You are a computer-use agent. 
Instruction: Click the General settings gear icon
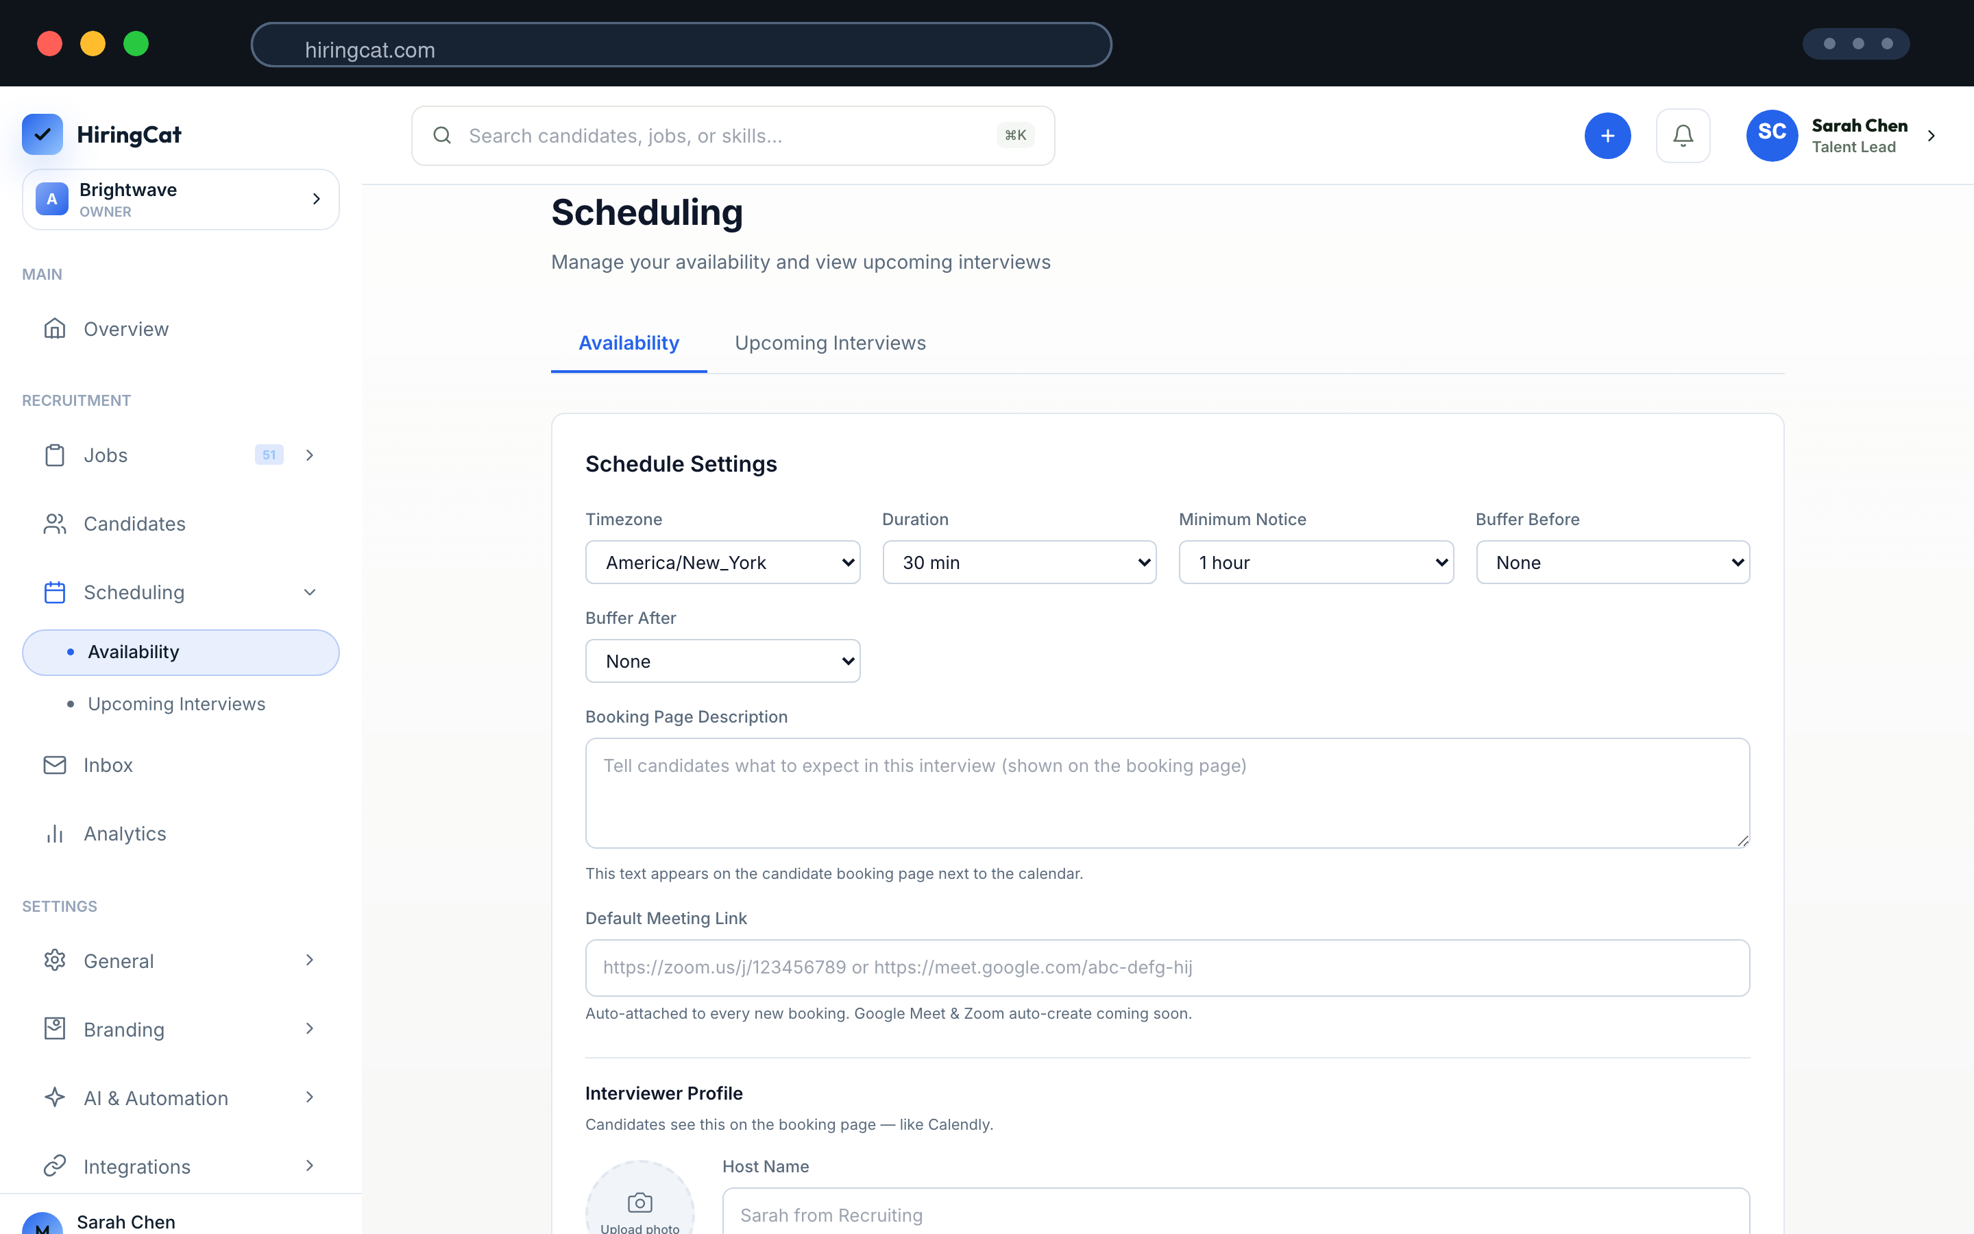click(x=55, y=960)
